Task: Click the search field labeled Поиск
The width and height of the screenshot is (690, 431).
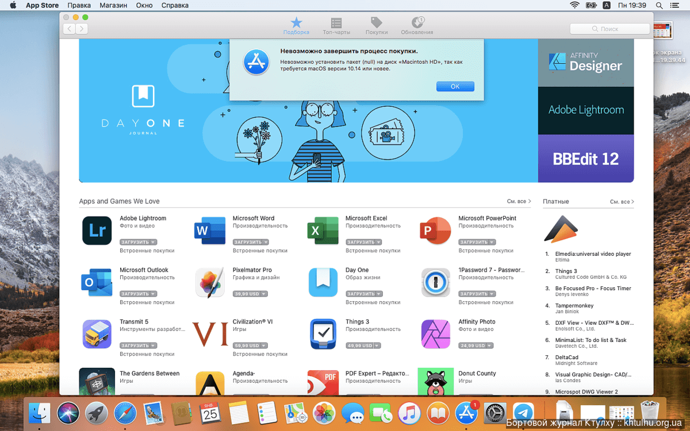Action: point(609,29)
